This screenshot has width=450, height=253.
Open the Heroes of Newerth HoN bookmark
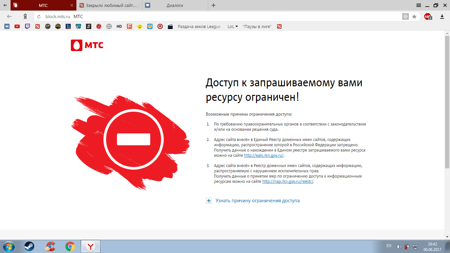point(58,26)
